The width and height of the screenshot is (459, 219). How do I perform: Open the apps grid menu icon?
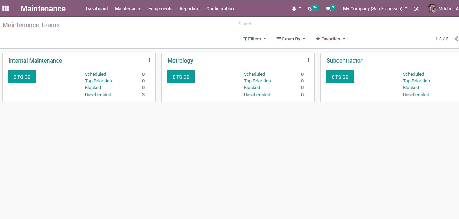click(x=6, y=8)
